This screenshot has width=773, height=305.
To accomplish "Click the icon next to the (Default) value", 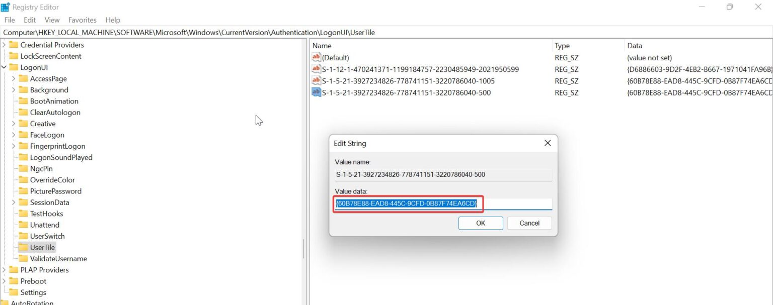I will coord(316,57).
